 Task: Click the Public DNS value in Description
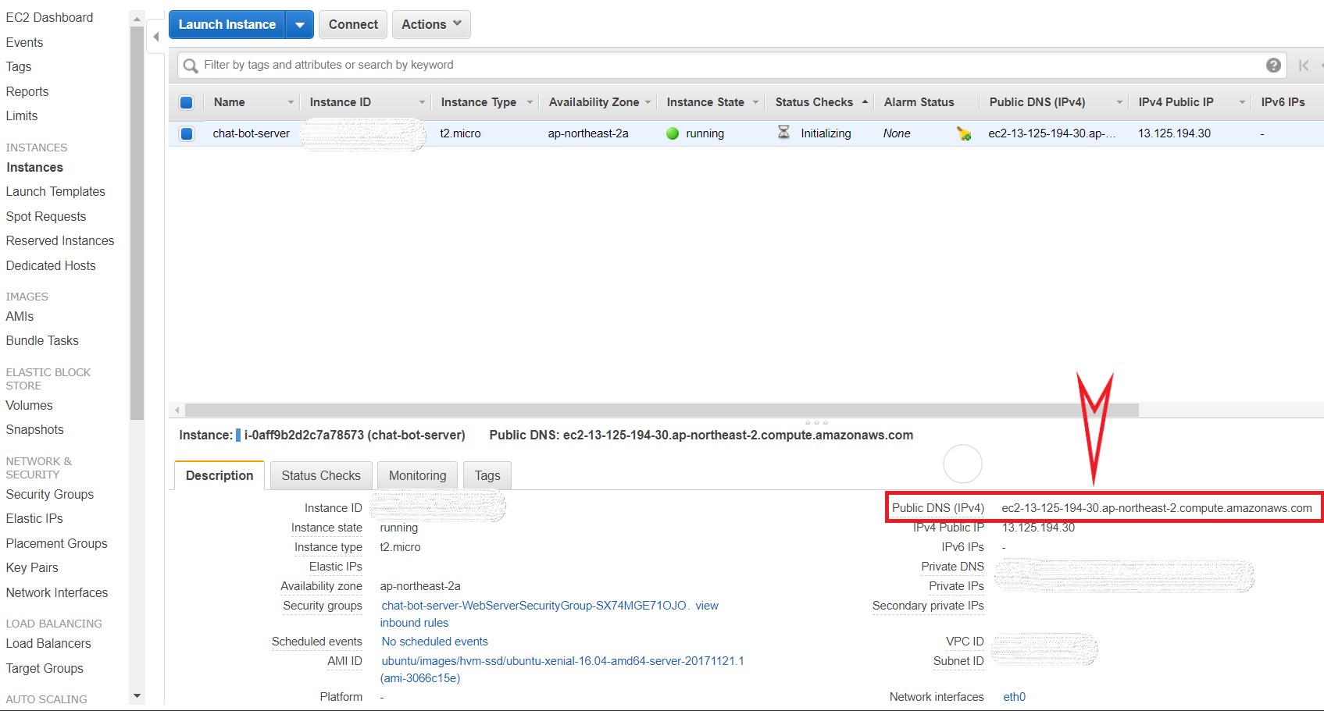1157,508
